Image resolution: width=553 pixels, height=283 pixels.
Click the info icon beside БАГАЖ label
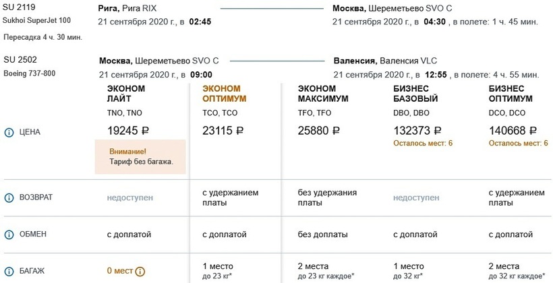pos(9,272)
